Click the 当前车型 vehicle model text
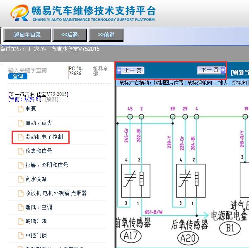Screen dimensions: 249x248 50,49
